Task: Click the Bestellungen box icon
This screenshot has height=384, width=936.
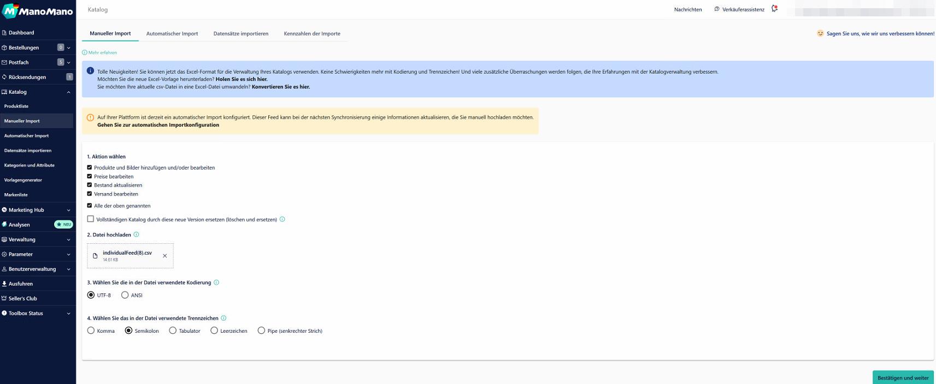Action: pyautogui.click(x=4, y=47)
